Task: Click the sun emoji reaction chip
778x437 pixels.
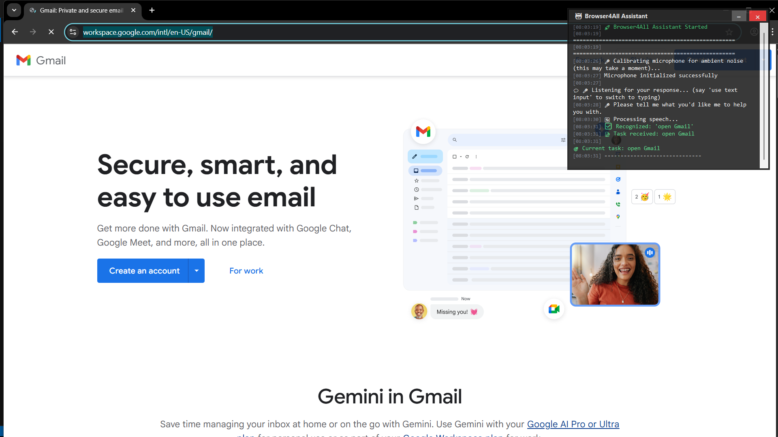Action: (x=665, y=197)
